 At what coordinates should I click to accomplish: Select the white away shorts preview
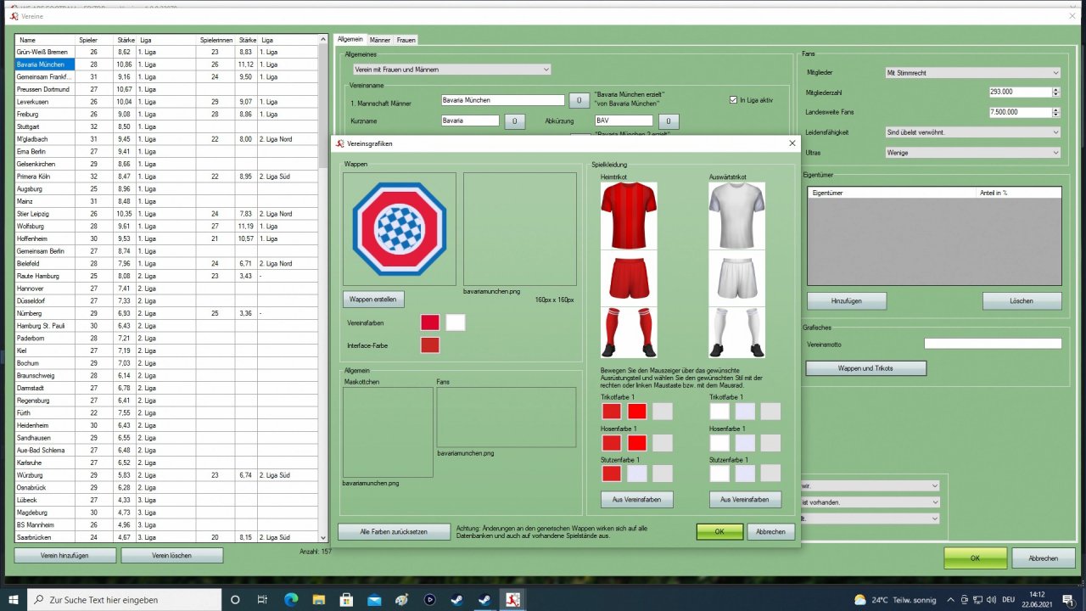(736, 278)
